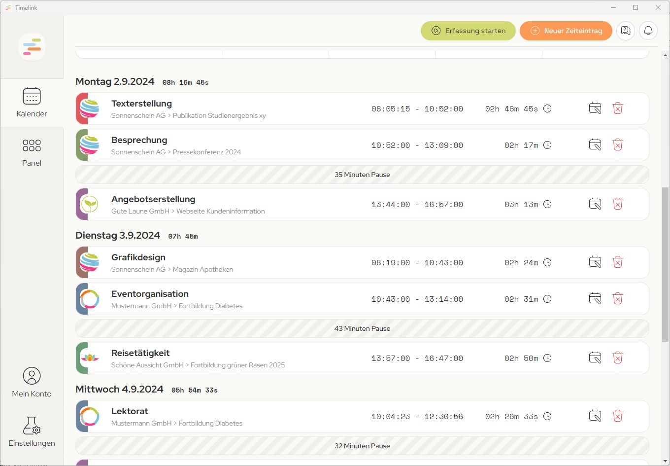Edit the Besprechung entry
Viewport: 670px width, 466px height.
[595, 145]
